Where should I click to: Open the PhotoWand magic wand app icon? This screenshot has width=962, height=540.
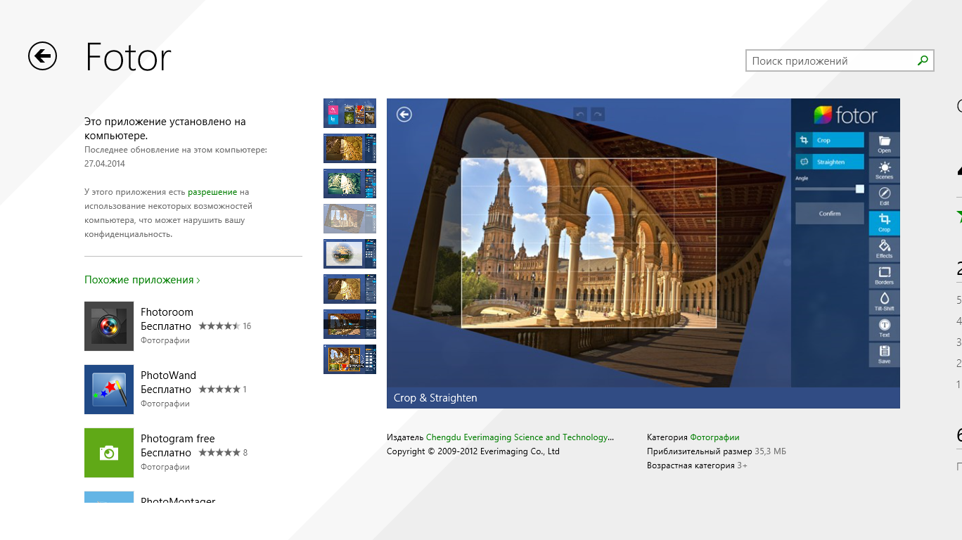(109, 390)
